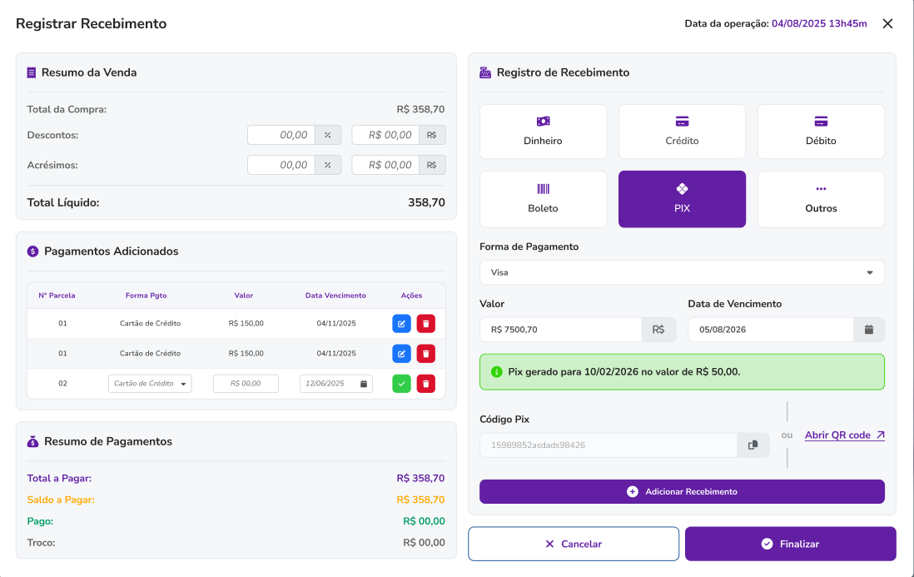Open the Abrir QR code link
This screenshot has width=914, height=577.
844,435
